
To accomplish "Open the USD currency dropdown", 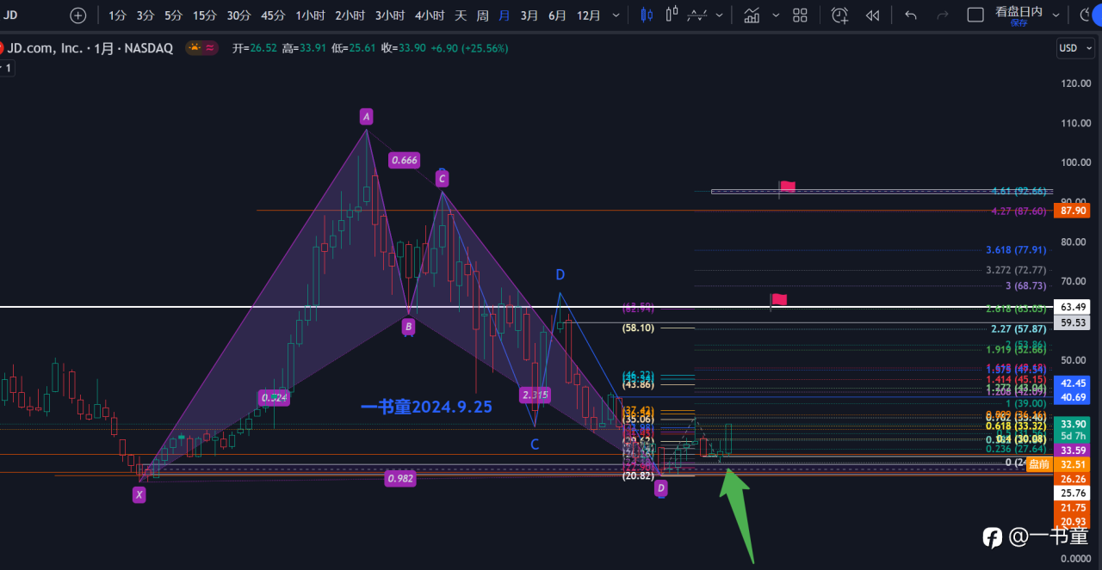I will [1075, 48].
